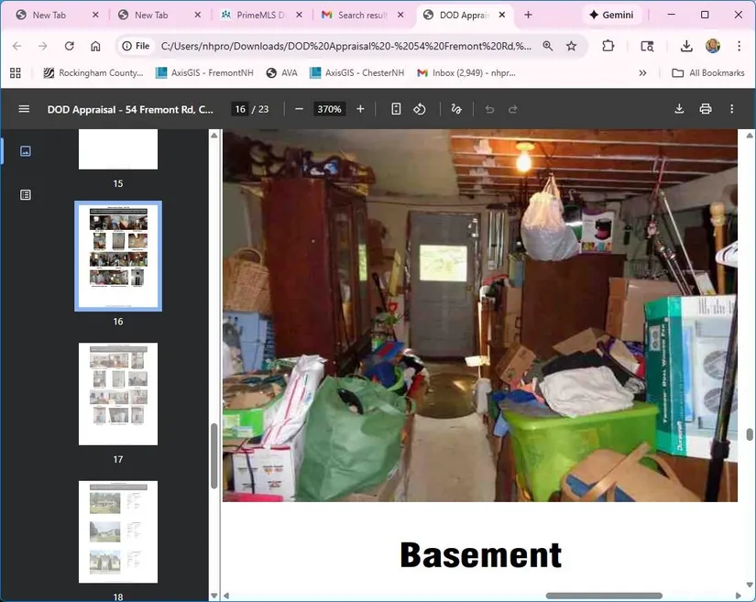Switch to document outline view in sidebar
Screen dimensions: 756x602
(x=26, y=194)
